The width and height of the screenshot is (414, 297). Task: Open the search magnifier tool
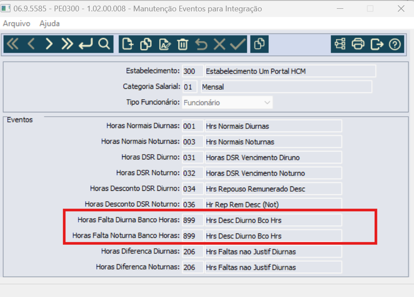point(104,44)
